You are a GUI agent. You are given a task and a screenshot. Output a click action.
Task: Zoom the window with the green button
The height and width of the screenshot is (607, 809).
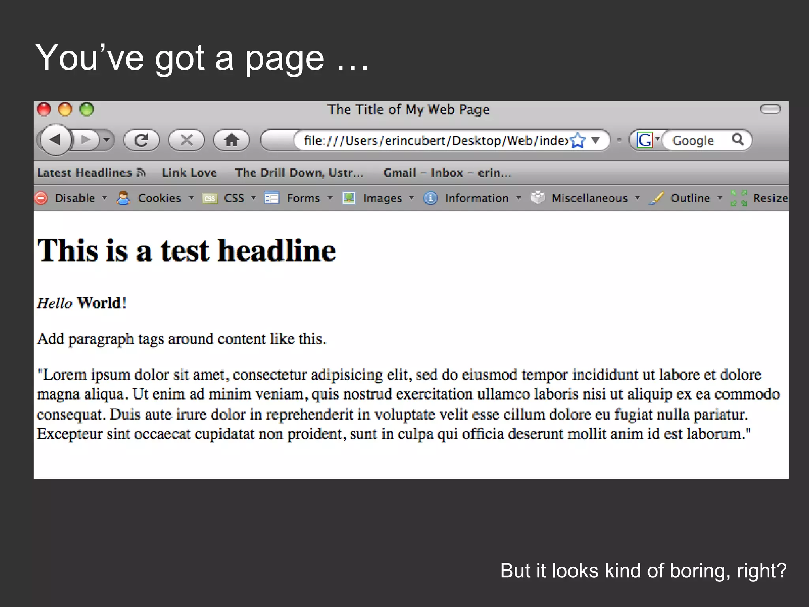(87, 109)
